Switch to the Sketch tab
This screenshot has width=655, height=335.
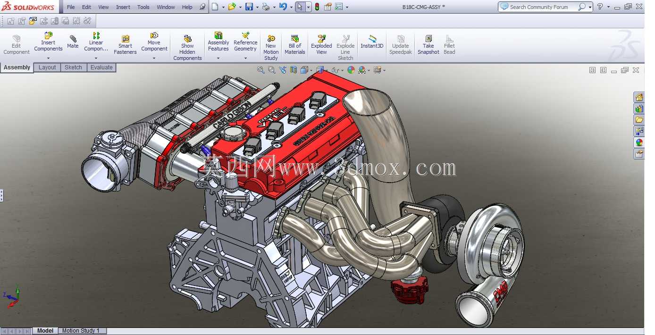click(x=73, y=67)
